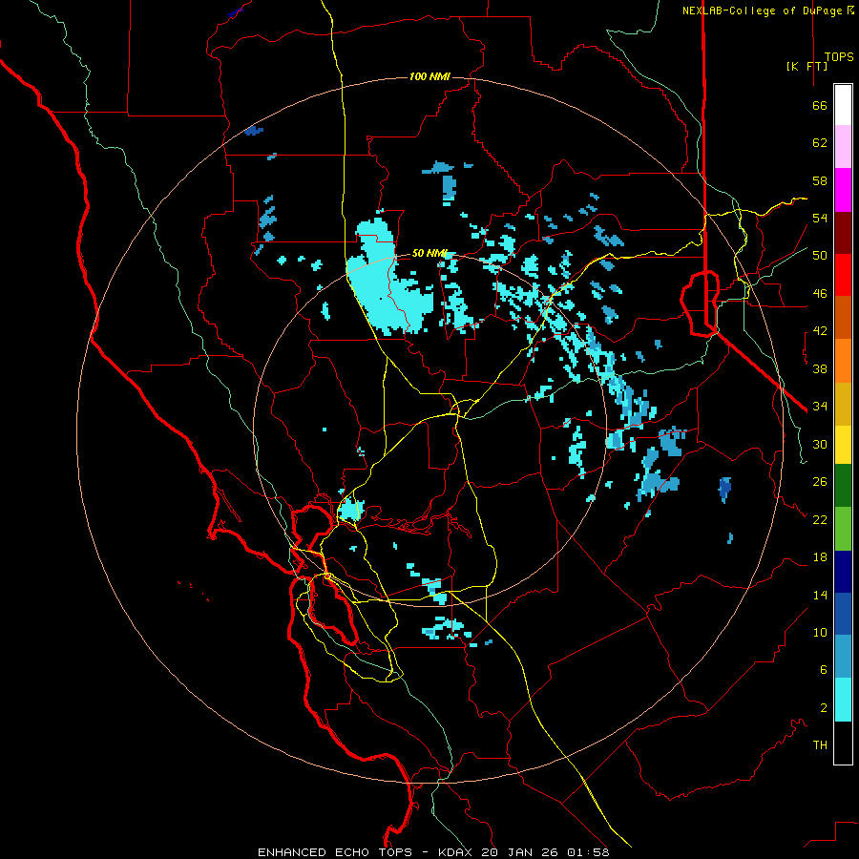The image size is (859, 859).
Task: Click the 50 NMI range ring label
Action: click(429, 253)
